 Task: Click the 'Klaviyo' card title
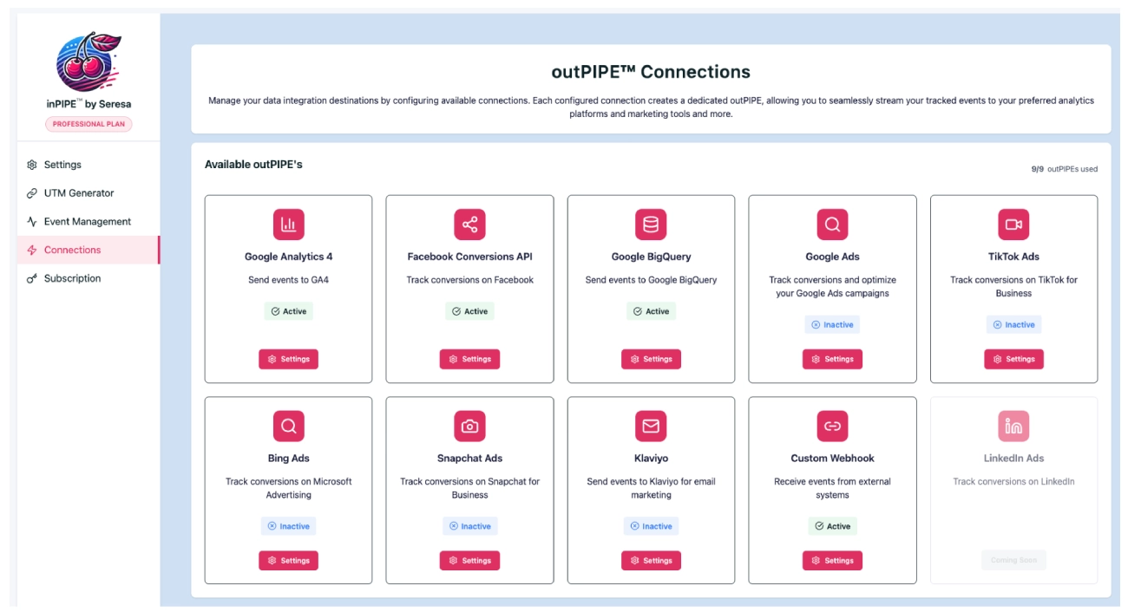click(x=651, y=459)
